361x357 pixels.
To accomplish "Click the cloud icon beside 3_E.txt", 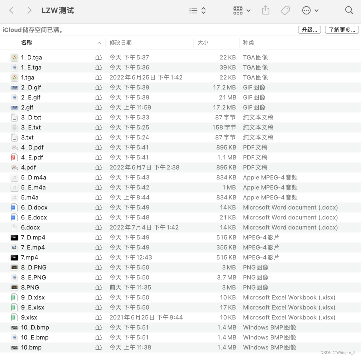I will [x=98, y=127].
